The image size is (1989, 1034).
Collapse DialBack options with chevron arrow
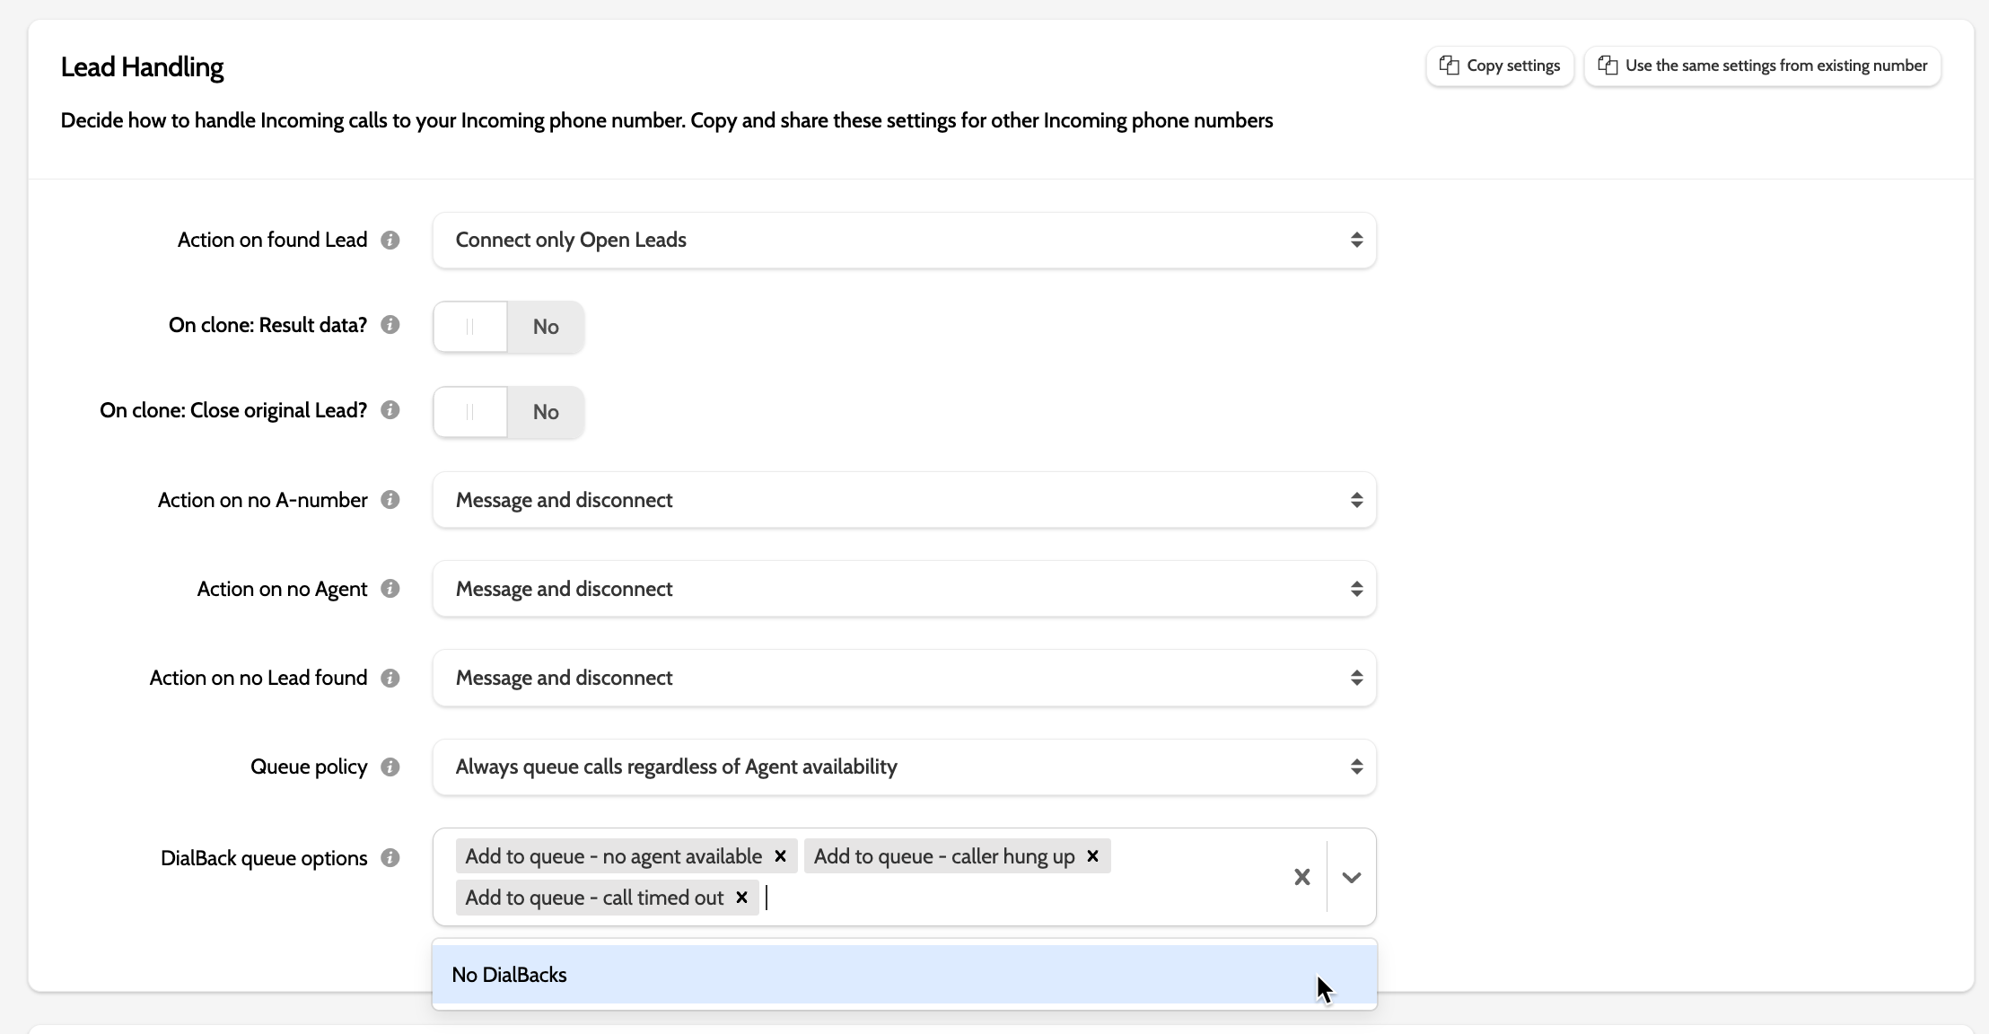[x=1351, y=877]
